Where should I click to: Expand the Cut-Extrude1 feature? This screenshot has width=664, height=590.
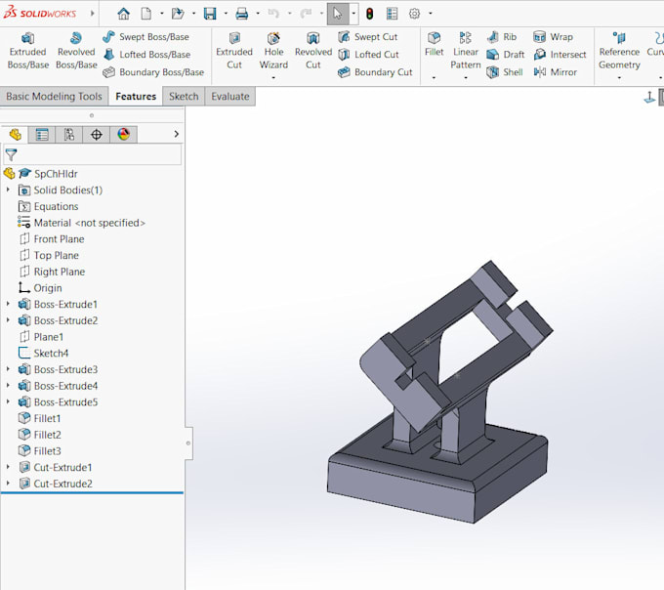pos(8,467)
